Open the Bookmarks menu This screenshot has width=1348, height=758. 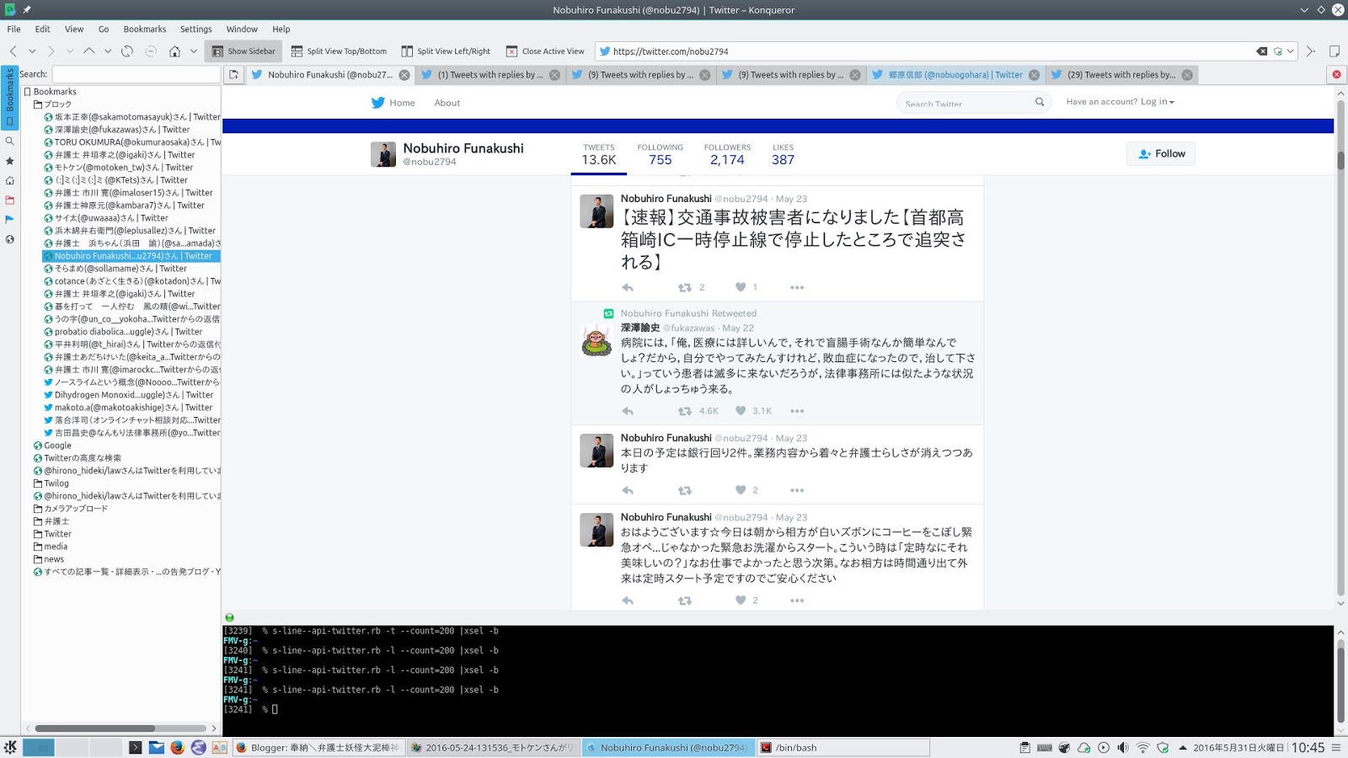tap(145, 29)
